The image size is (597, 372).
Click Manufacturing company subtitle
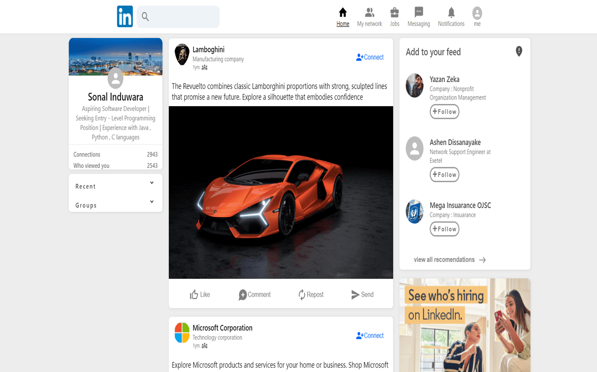[218, 59]
